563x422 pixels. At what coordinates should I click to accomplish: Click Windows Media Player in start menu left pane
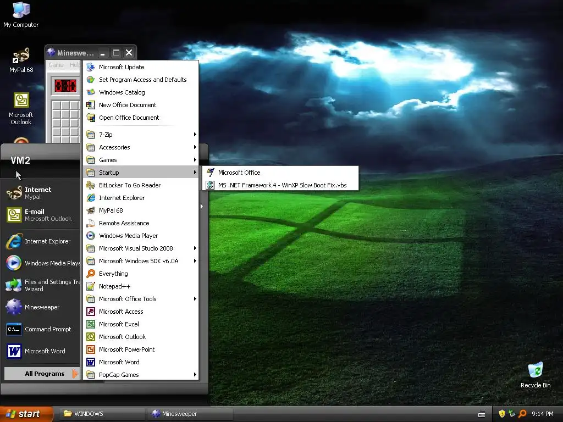42,263
